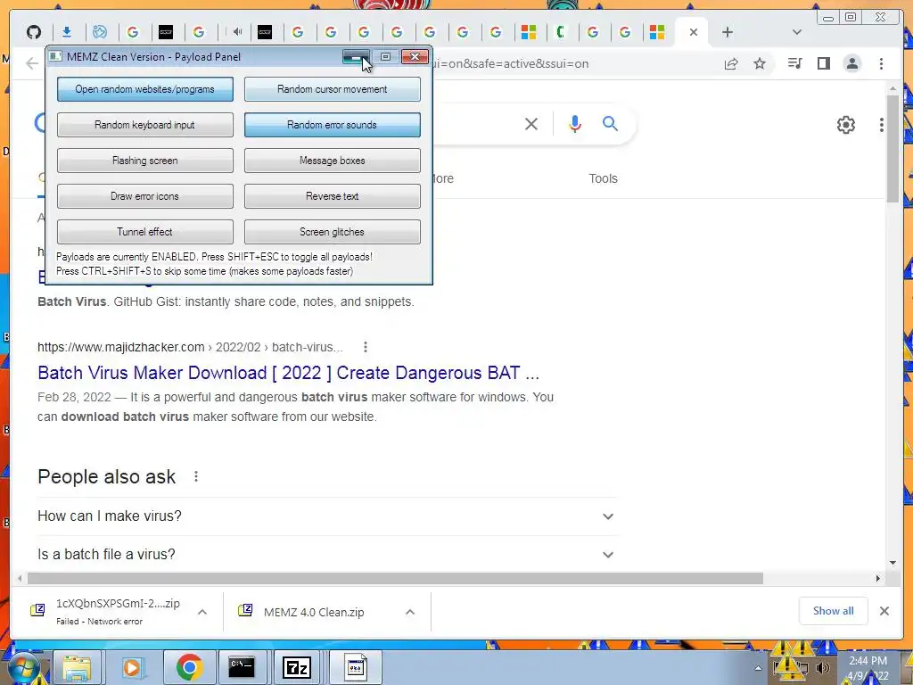Expand options for MEMZ 4.0 Clean.zip

410,612
